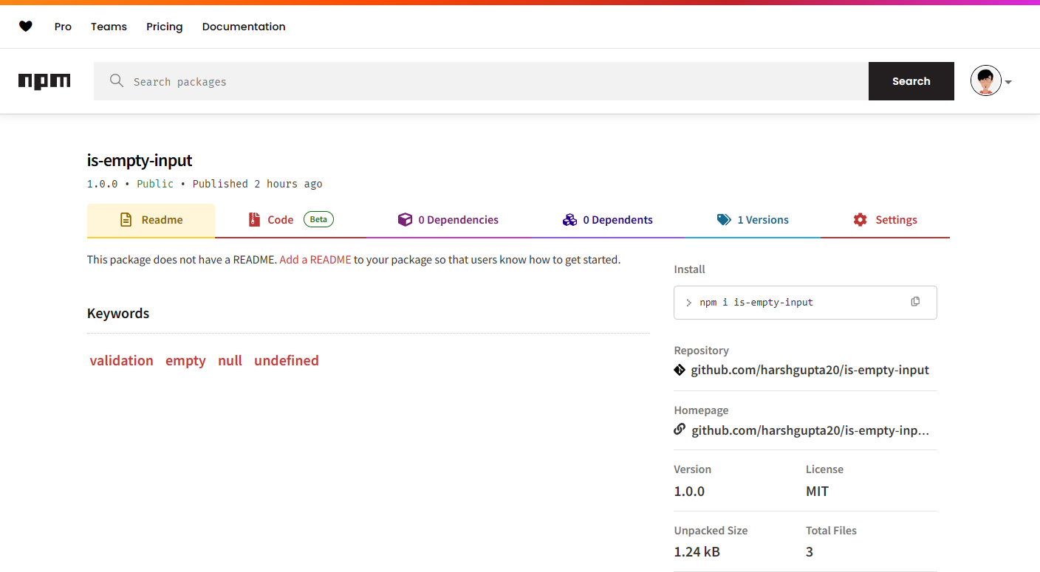Image resolution: width=1040 pixels, height=572 pixels.
Task: Go to npm home via logo
Action: click(x=44, y=81)
